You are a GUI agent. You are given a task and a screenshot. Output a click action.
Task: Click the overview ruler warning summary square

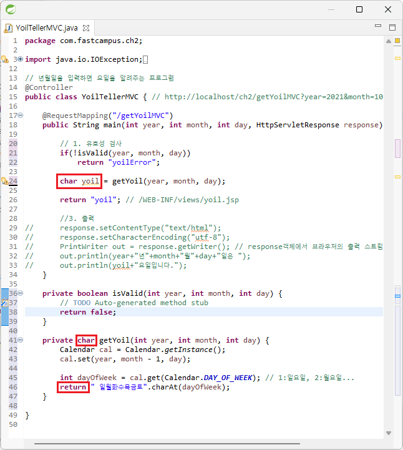[397, 41]
